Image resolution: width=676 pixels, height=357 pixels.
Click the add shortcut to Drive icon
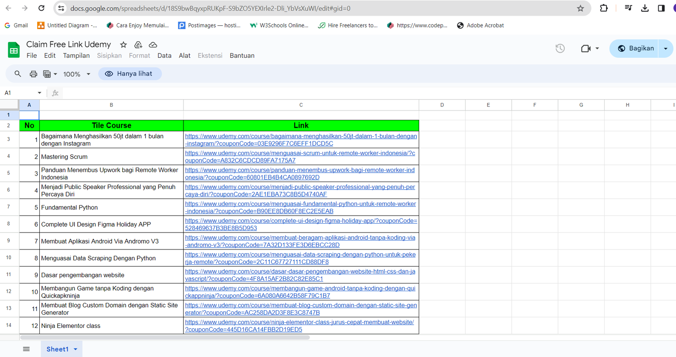coord(138,44)
